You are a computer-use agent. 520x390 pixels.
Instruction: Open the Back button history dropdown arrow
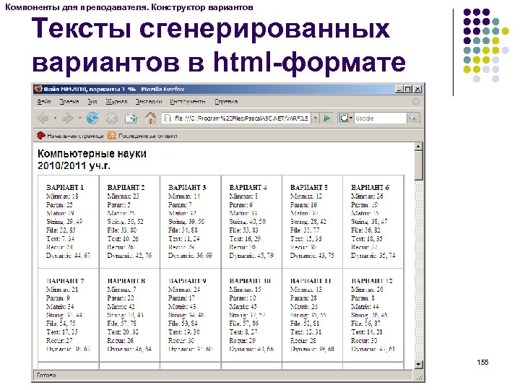pyautogui.click(x=55, y=118)
